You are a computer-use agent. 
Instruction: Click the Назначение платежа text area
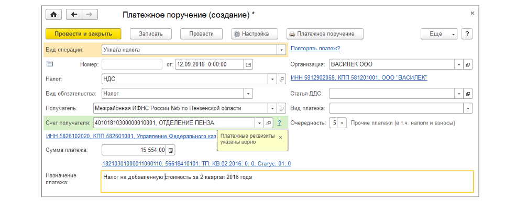[x=287, y=181]
